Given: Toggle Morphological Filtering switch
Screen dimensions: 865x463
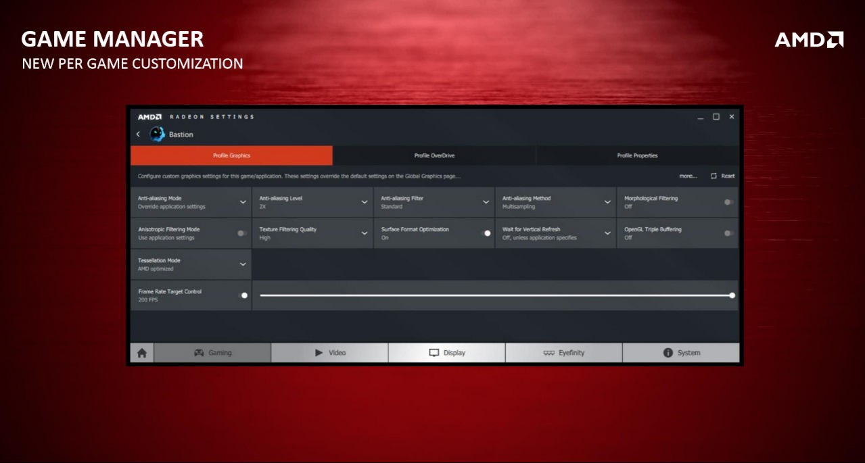Looking at the screenshot, I should [x=728, y=202].
